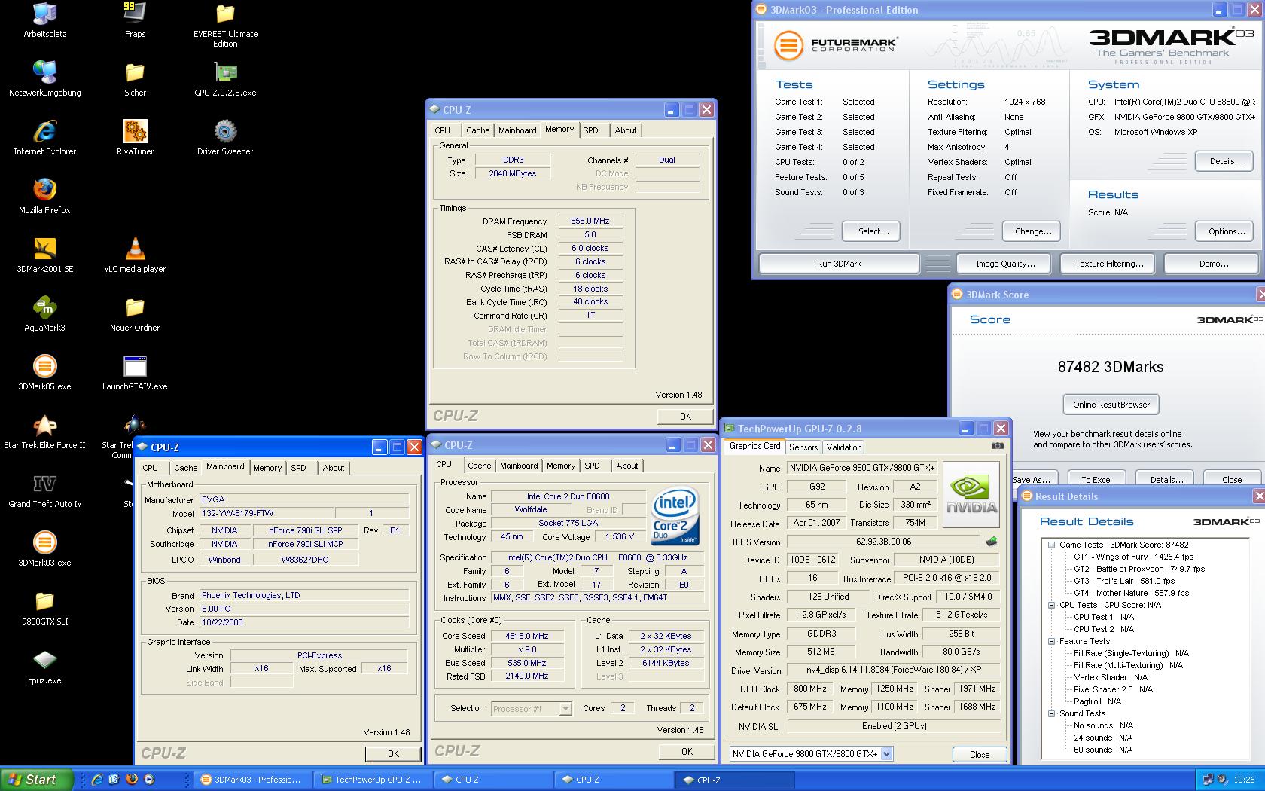Select the Mozilla Firefox desktop icon
1265x791 pixels.
pyautogui.click(x=45, y=197)
